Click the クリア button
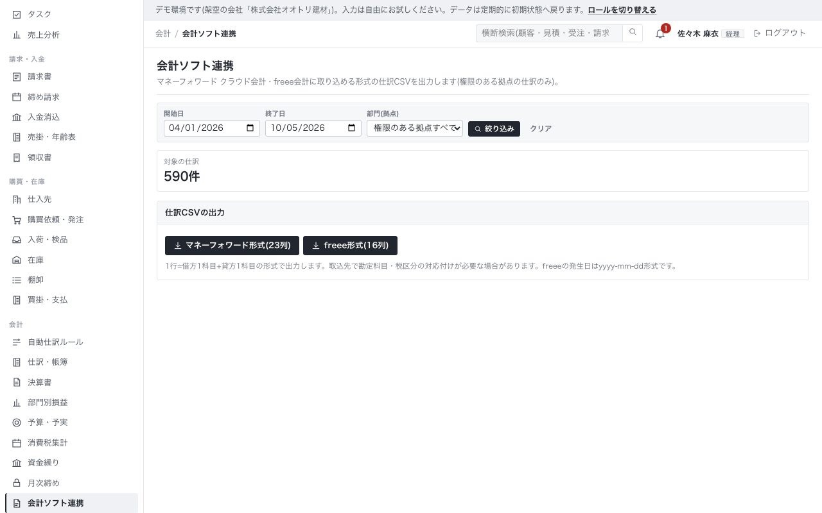The width and height of the screenshot is (822, 513). [541, 129]
